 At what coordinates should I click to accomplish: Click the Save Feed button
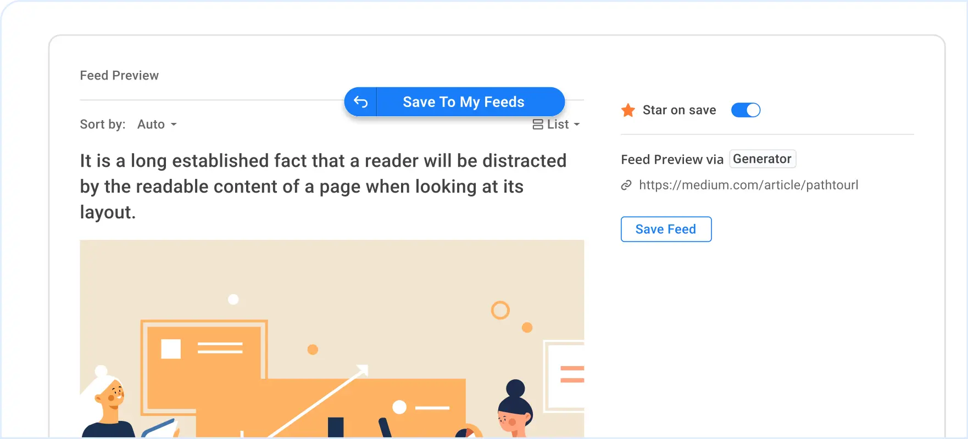coord(666,229)
